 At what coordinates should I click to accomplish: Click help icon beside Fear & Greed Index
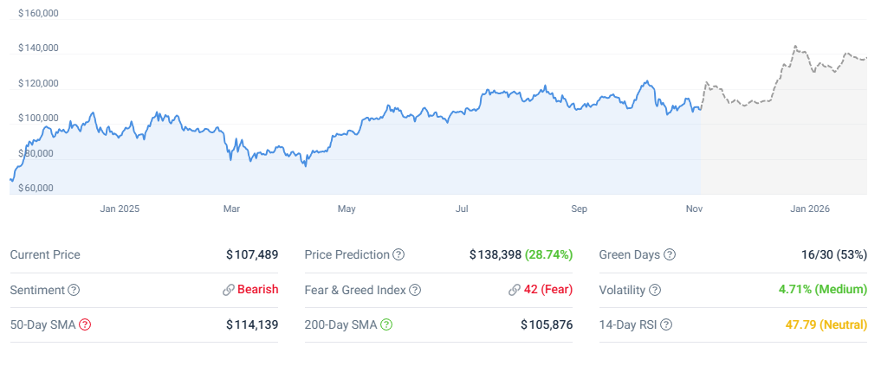coord(415,290)
